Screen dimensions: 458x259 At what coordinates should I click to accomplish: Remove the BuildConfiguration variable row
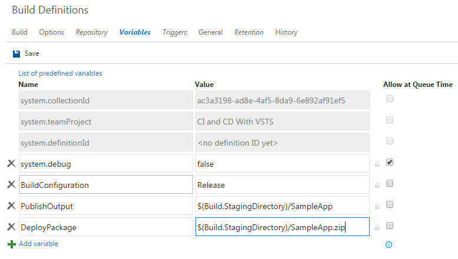pos(11,185)
